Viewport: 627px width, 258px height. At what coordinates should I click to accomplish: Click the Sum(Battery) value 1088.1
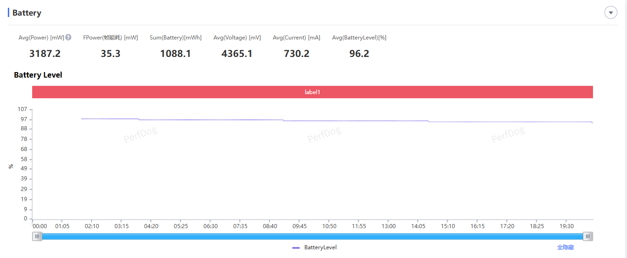point(175,54)
